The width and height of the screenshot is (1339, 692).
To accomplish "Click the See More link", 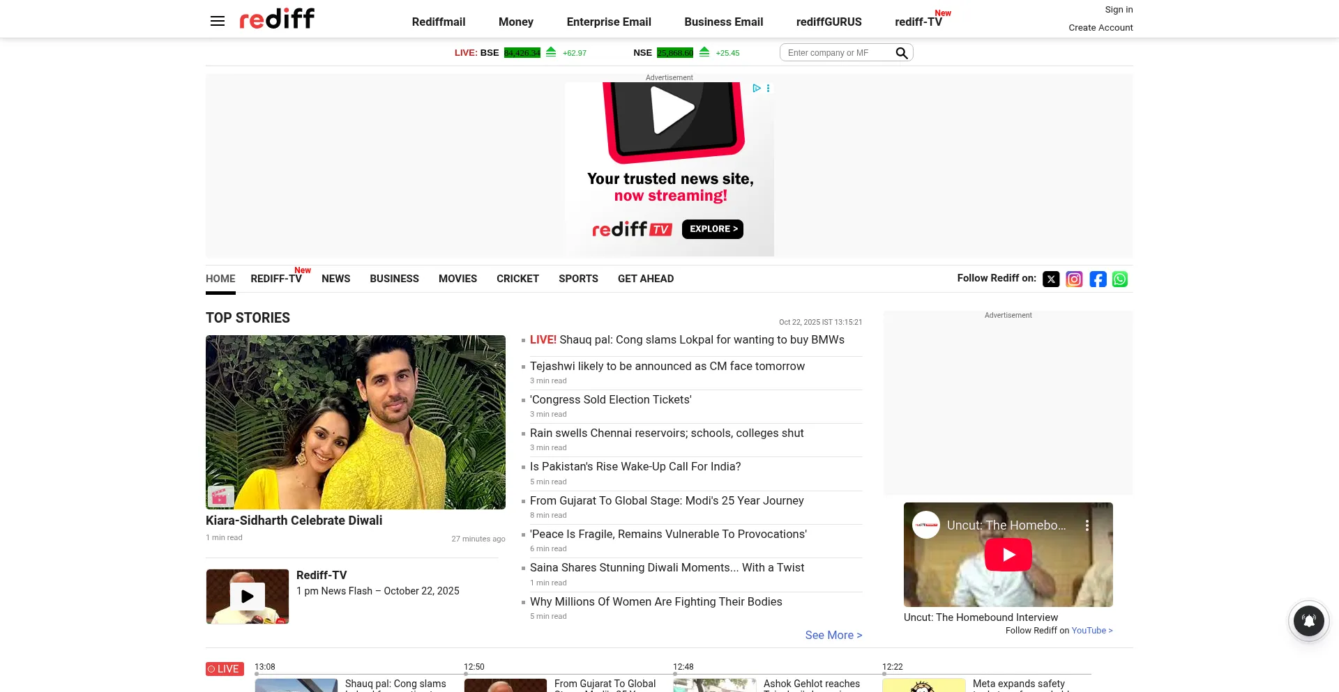I will point(833,635).
